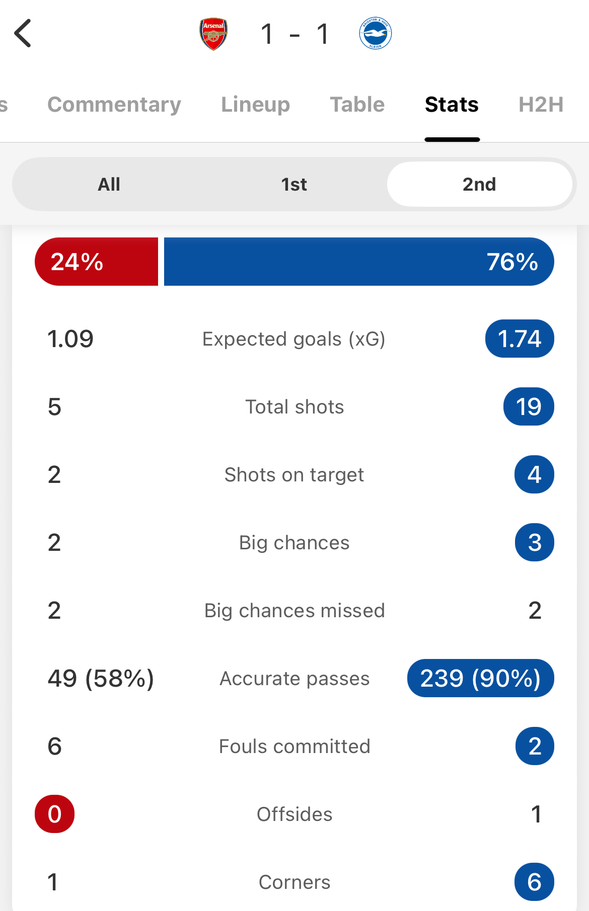Select the 2nd half segment

(x=479, y=184)
